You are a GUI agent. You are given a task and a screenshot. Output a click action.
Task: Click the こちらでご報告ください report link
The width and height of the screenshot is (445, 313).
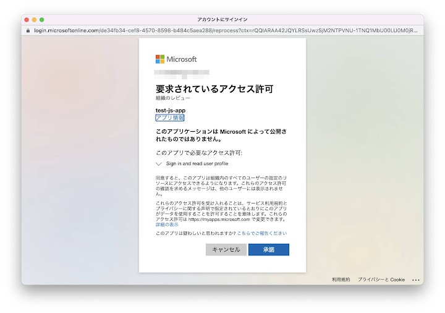pyautogui.click(x=261, y=233)
